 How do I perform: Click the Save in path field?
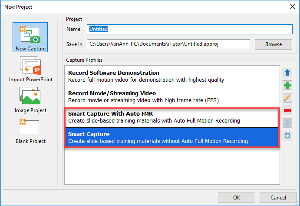[168, 44]
